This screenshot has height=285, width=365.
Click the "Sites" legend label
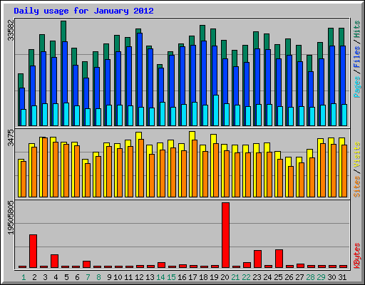[357, 187]
